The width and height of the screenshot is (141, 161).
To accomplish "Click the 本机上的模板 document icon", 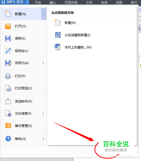I will pos(58,47).
